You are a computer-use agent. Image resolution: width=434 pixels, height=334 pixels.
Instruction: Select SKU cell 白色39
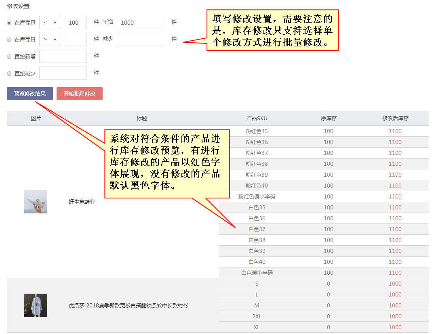[257, 251]
